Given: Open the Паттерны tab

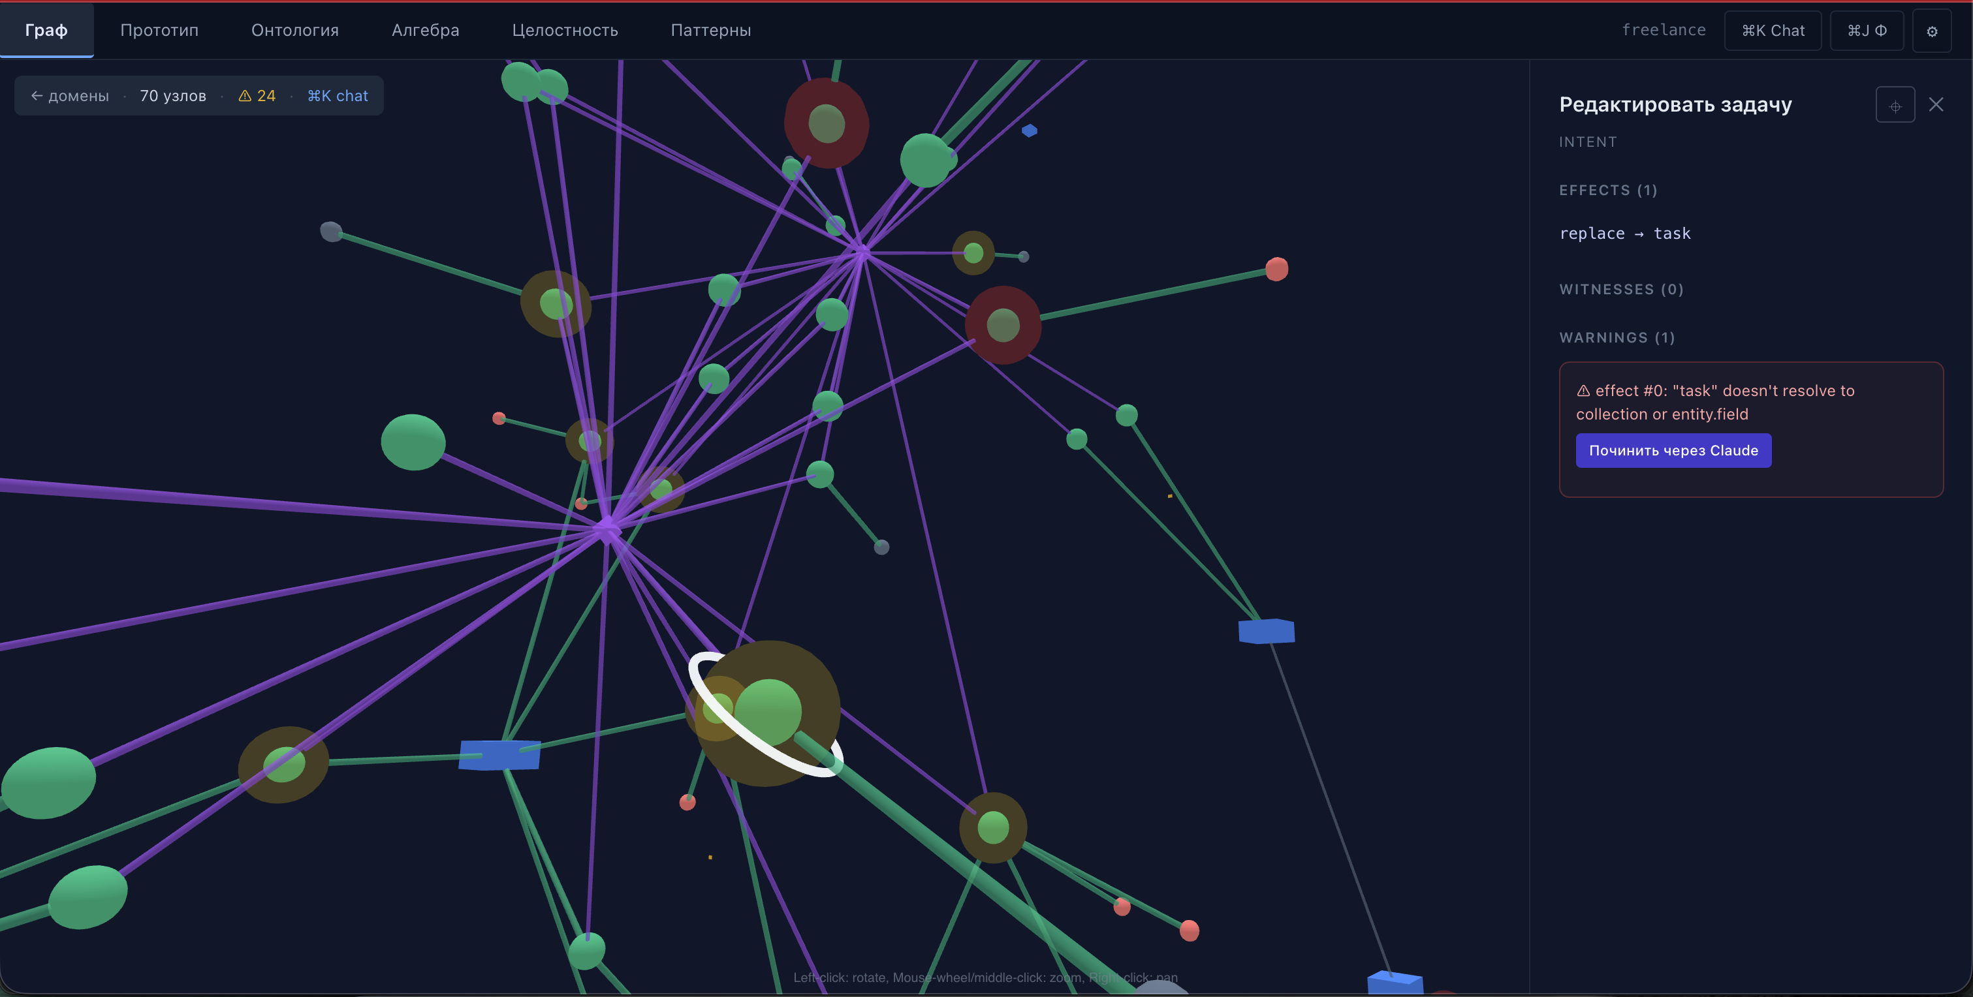Looking at the screenshot, I should pos(710,31).
